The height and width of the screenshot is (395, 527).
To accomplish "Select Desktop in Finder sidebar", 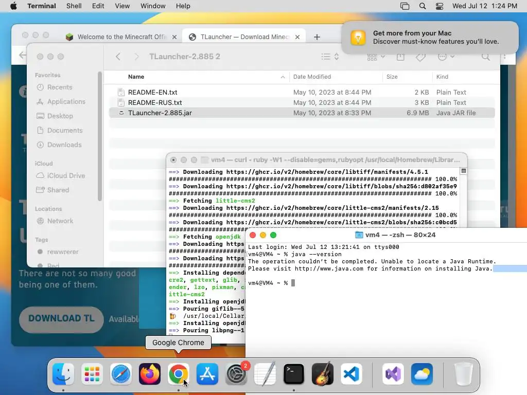I will click(60, 116).
